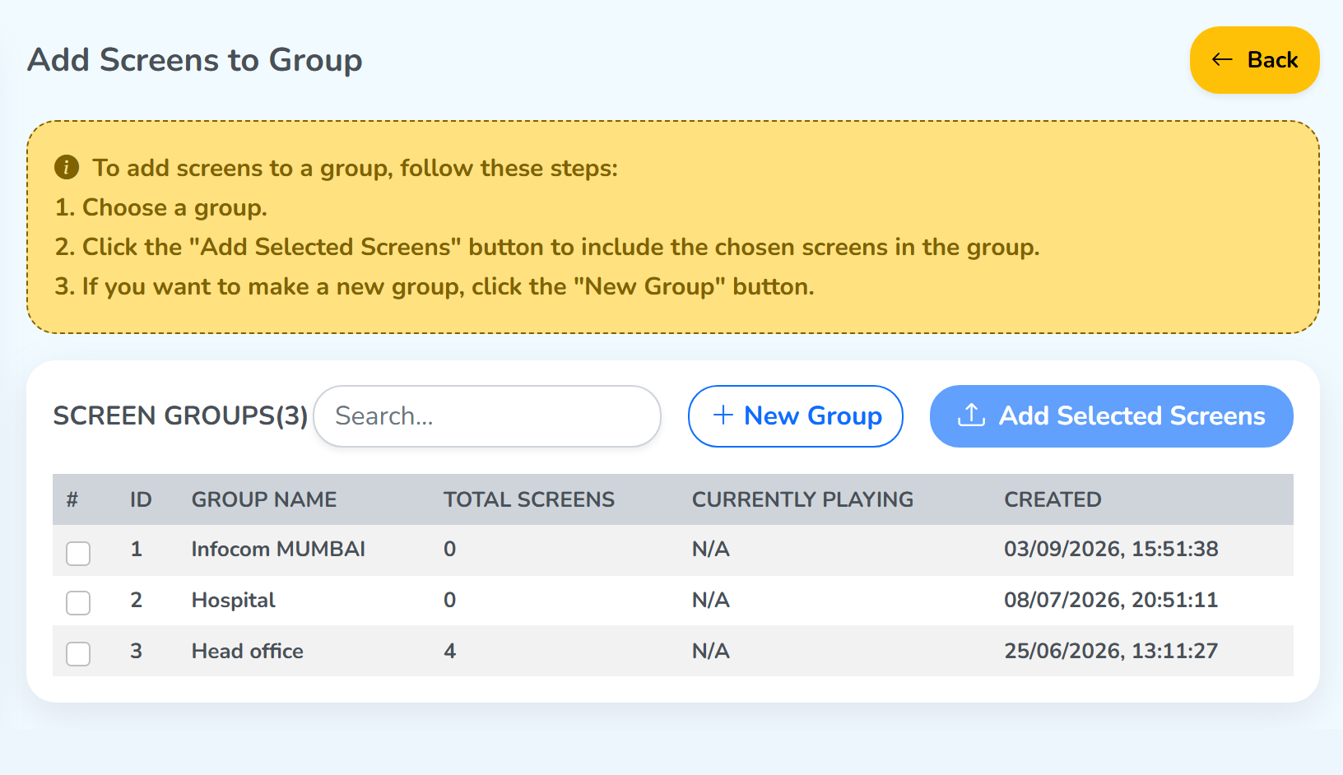Click the Add Screens to Group title
This screenshot has height=775, width=1343.
point(195,60)
